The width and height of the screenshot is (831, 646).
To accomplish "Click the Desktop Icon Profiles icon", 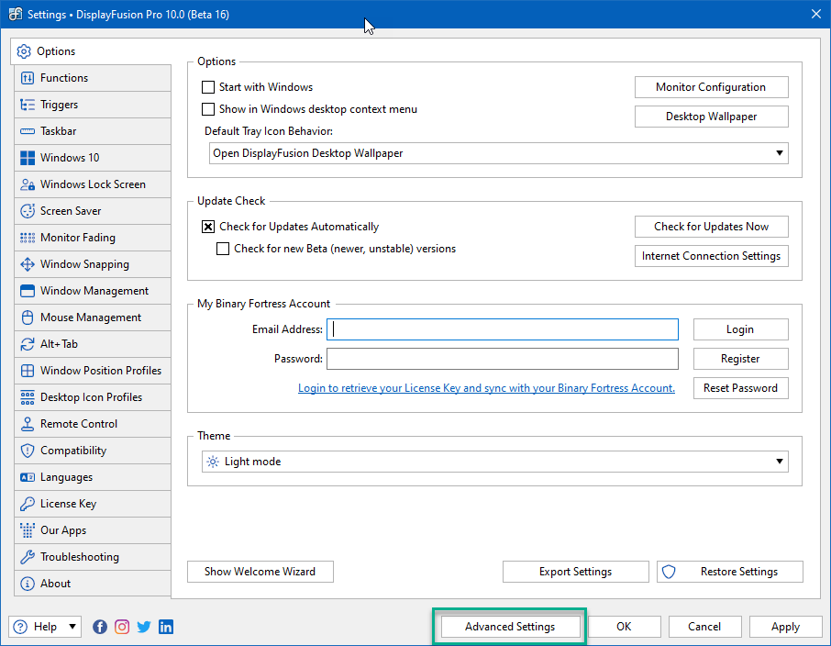I will click(x=27, y=397).
